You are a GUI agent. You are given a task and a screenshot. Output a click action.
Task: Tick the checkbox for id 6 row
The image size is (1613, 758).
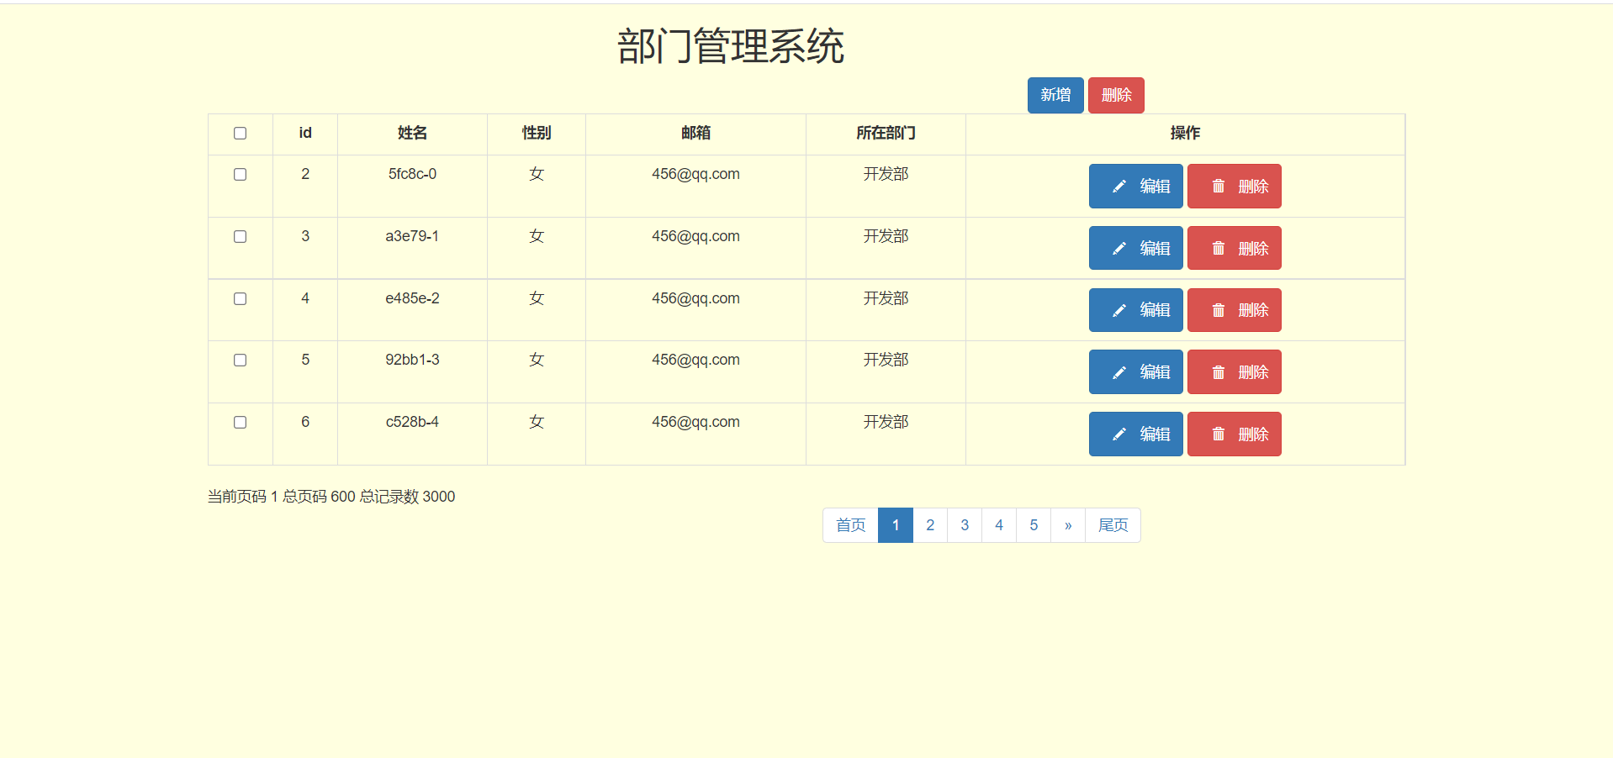click(240, 422)
